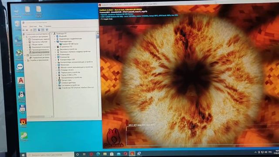Switch to FurMark taskbar button
This screenshot has height=157, width=279.
132,153
